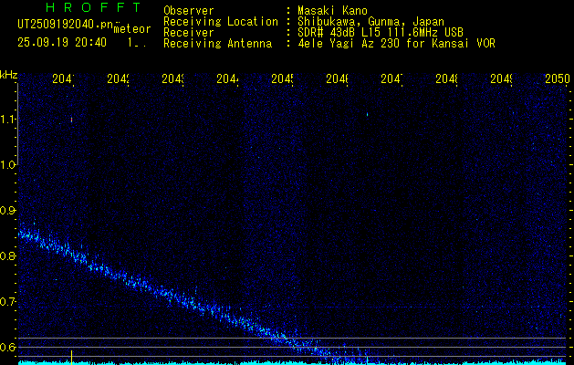
Task: Click the Receiving Antenna field label
Action: click(x=216, y=44)
